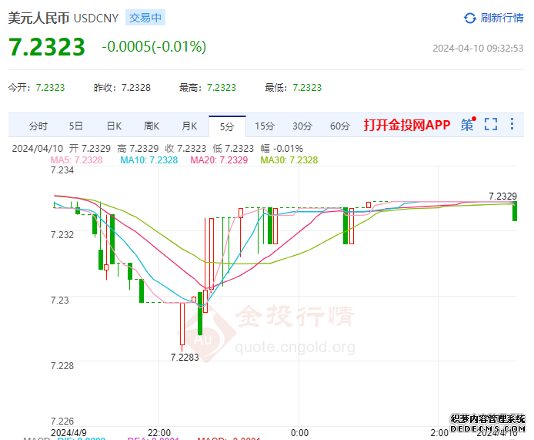This screenshot has width=534, height=440.
Task: Click the 美元人民币 title text
Action: pyautogui.click(x=38, y=18)
